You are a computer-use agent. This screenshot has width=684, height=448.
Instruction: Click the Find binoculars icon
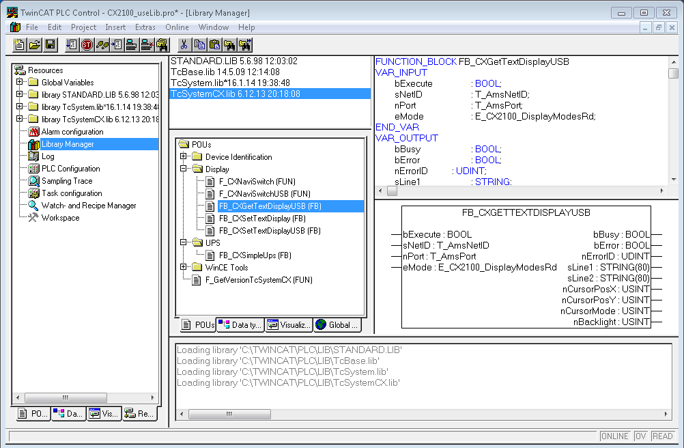(x=229, y=44)
